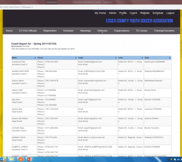Open Organizations in the nav bar
Image resolution: width=182 pixels, height=162 pixels.
point(122,31)
